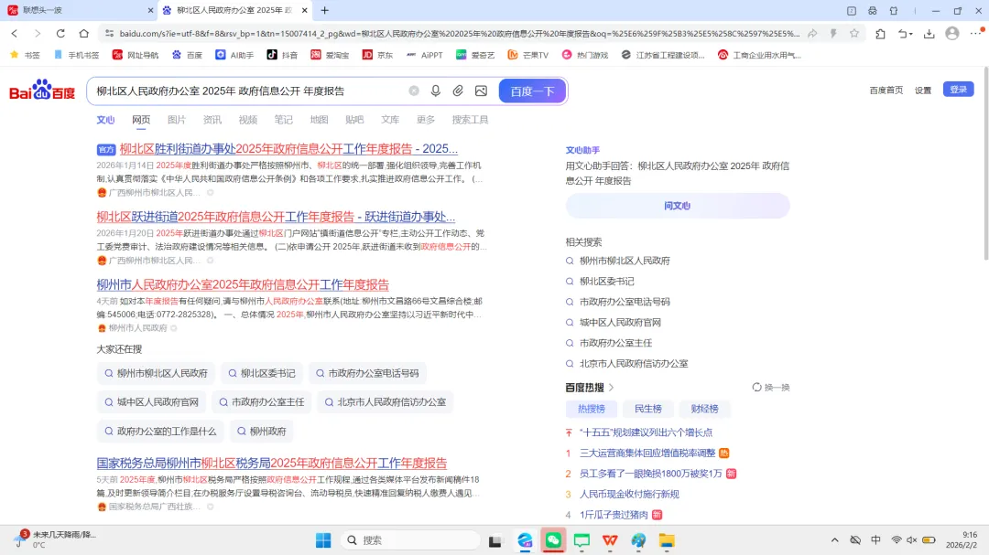Open the 爱奇艺 bookmark
Viewport: 989px width, 555px height.
(475, 55)
